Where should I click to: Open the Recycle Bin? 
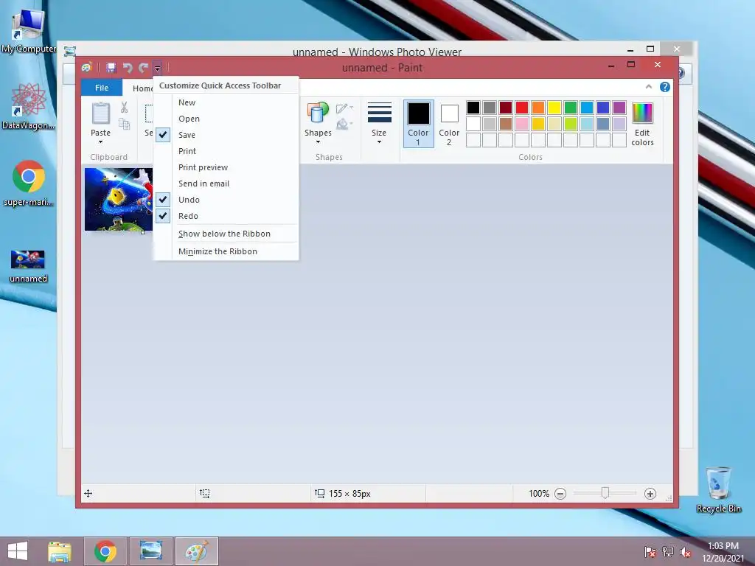719,489
